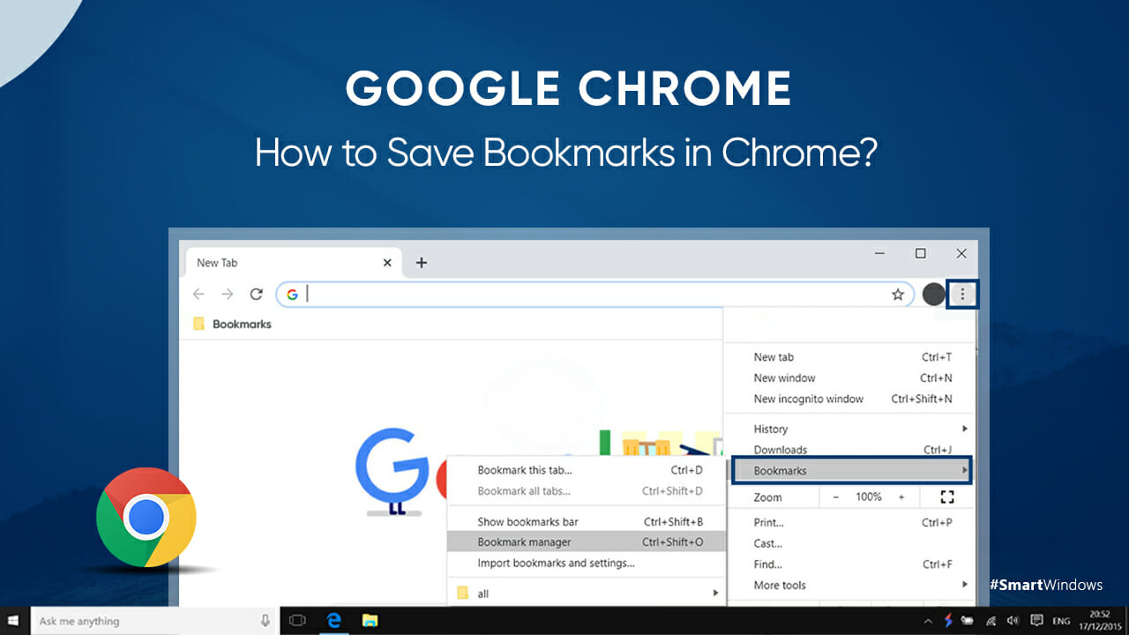Viewport: 1129px width, 635px height.
Task: Click inside the address bar
Action: [x=529, y=294]
